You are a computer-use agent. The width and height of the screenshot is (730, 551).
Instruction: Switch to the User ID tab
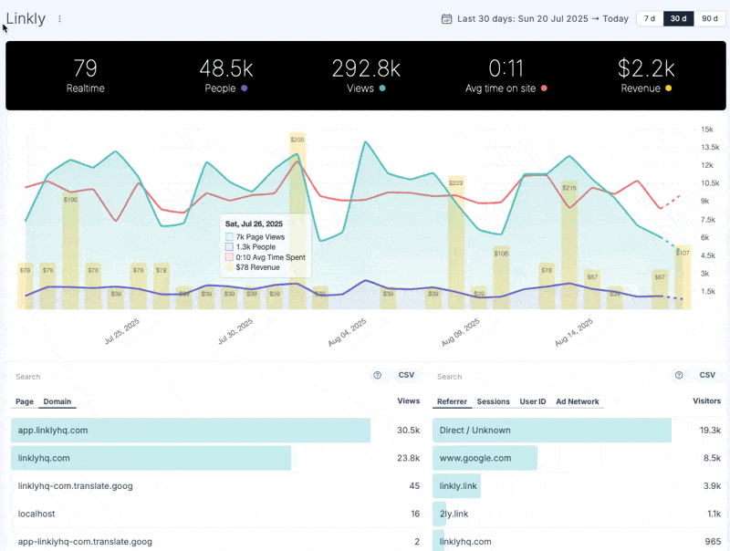point(533,401)
